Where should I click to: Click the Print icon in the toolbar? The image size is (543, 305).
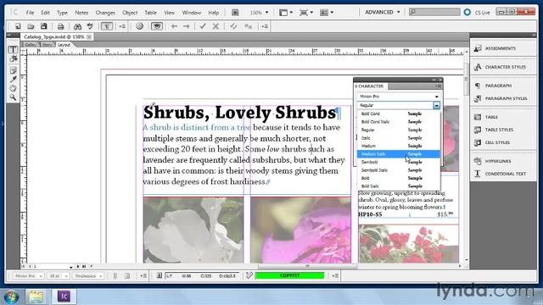60,26
